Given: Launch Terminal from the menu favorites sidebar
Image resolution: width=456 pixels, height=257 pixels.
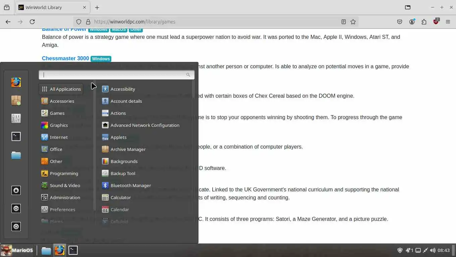Looking at the screenshot, I should (x=16, y=136).
